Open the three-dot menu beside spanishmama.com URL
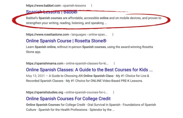The image size is (183, 118). pos(114,63)
